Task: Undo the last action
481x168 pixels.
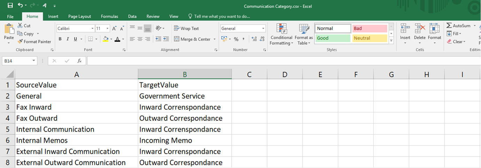Action: (20, 6)
